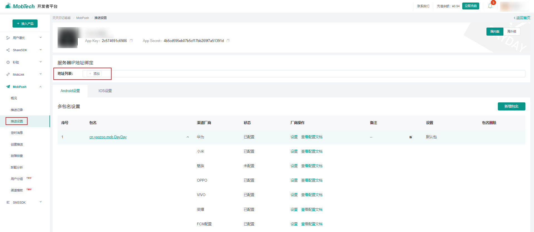
Task: Select the IOS设置 tab
Action: tap(105, 91)
